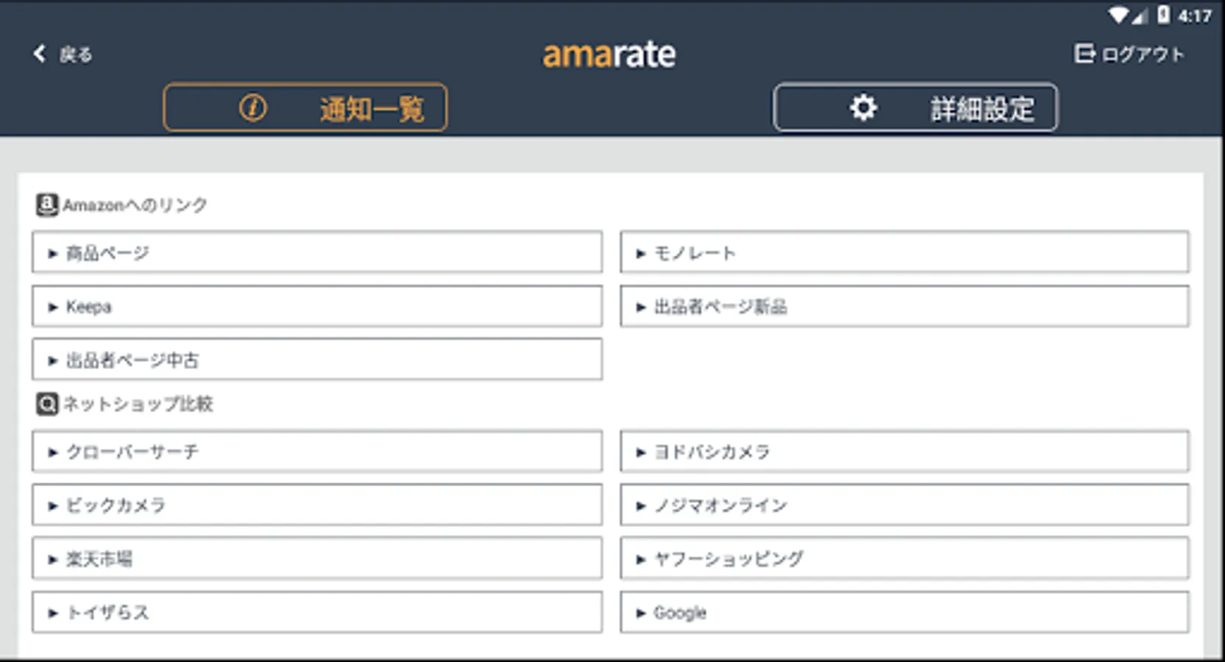Click the logout icon next to ログアウト

point(1085,54)
